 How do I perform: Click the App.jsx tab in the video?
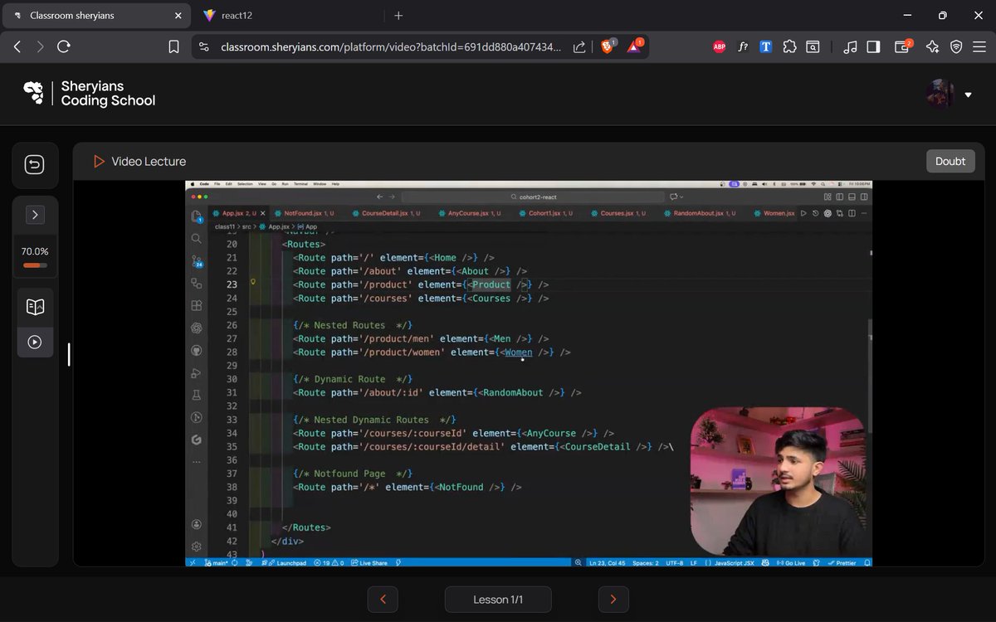point(237,213)
